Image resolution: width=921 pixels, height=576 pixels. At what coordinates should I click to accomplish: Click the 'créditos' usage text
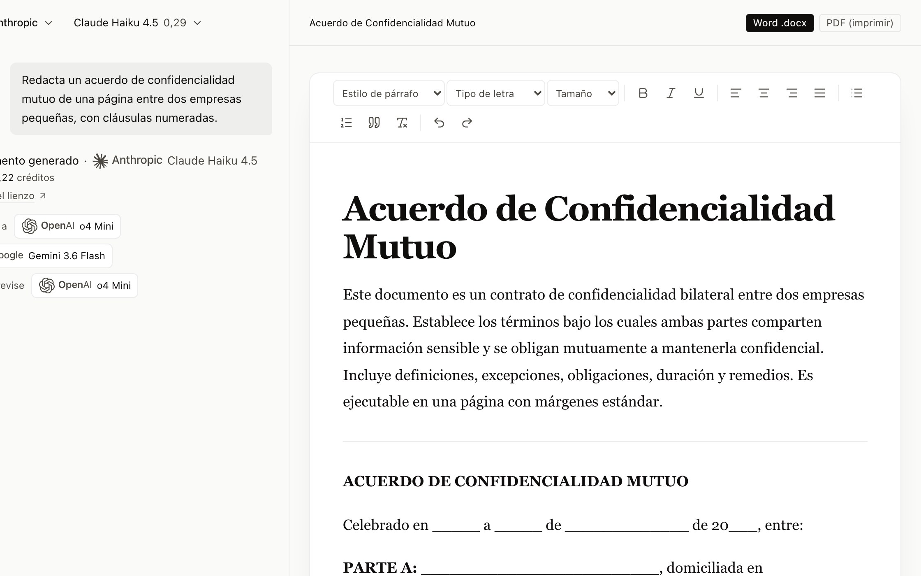[x=35, y=178]
